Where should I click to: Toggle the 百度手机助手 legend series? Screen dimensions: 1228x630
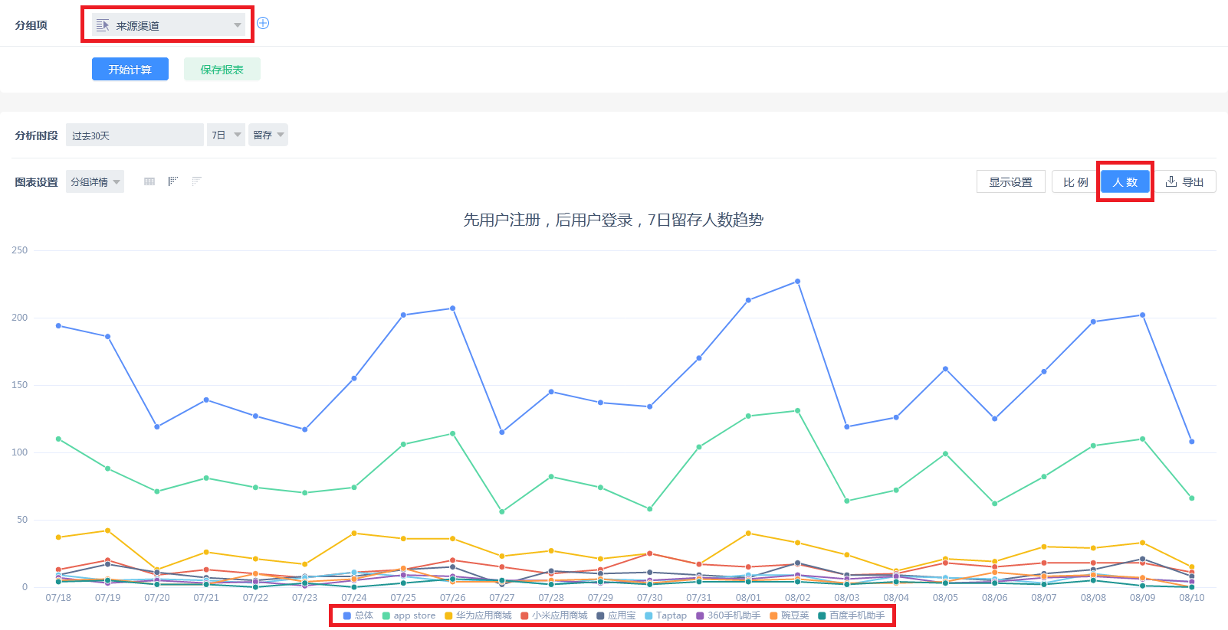tap(852, 615)
